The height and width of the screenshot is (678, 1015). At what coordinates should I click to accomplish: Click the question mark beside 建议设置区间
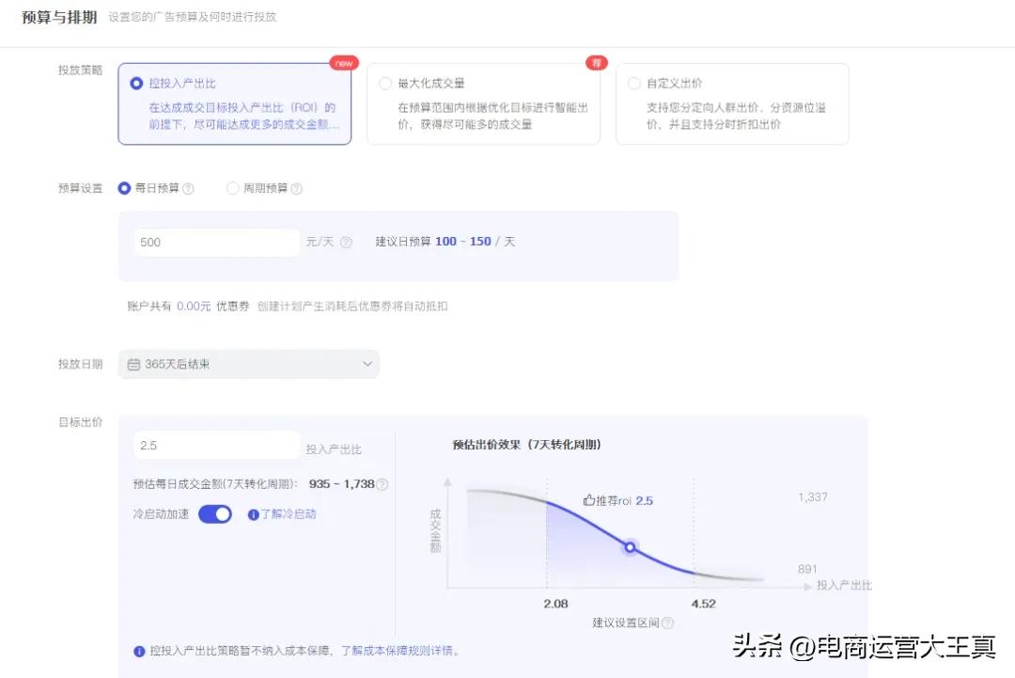pos(667,622)
